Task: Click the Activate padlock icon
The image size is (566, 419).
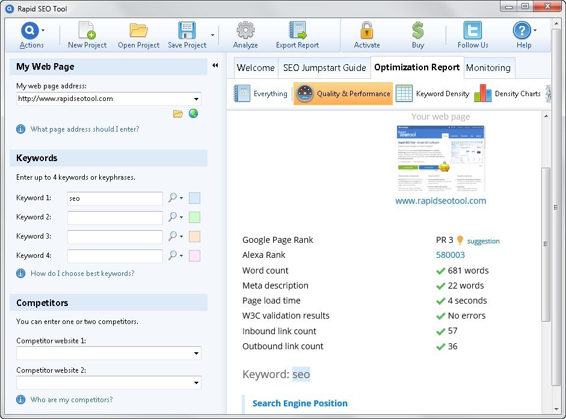Action: click(x=367, y=31)
